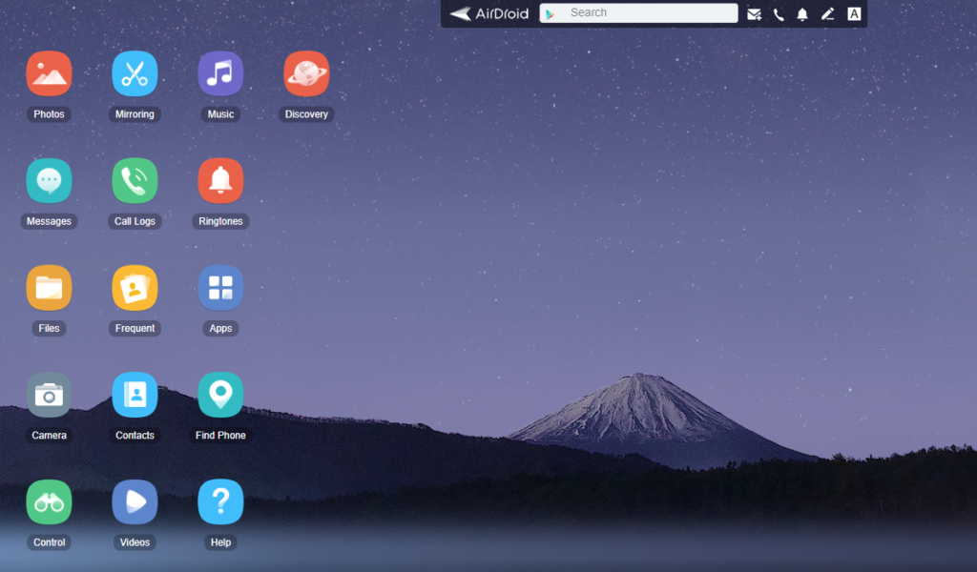Open the Music library

coord(220,72)
